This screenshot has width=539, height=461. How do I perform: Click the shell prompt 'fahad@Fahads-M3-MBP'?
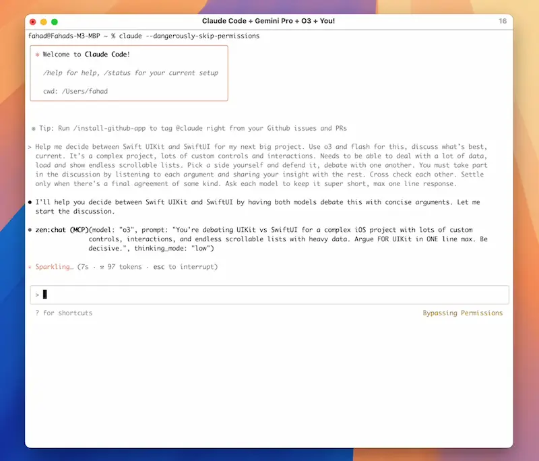(64, 36)
